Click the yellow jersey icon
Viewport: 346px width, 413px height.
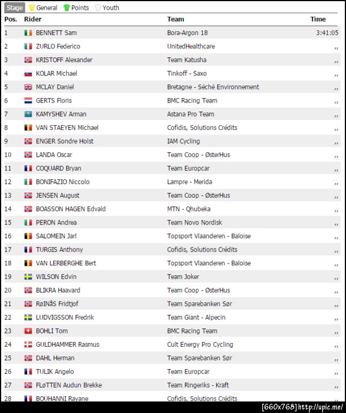32,8
